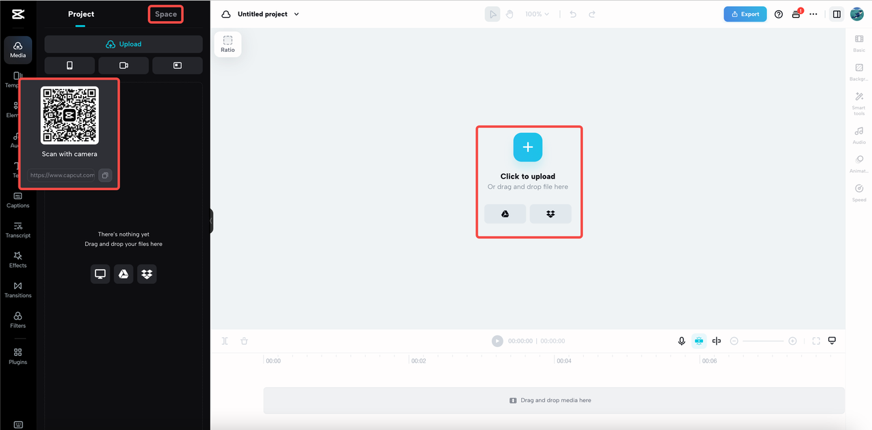The image size is (872, 430).
Task: Click the Upload button in the media panel
Action: 123,44
